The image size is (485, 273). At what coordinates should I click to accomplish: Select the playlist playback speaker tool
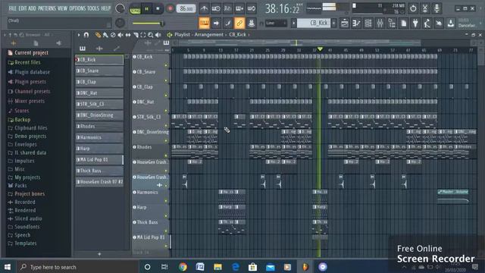tap(158, 35)
